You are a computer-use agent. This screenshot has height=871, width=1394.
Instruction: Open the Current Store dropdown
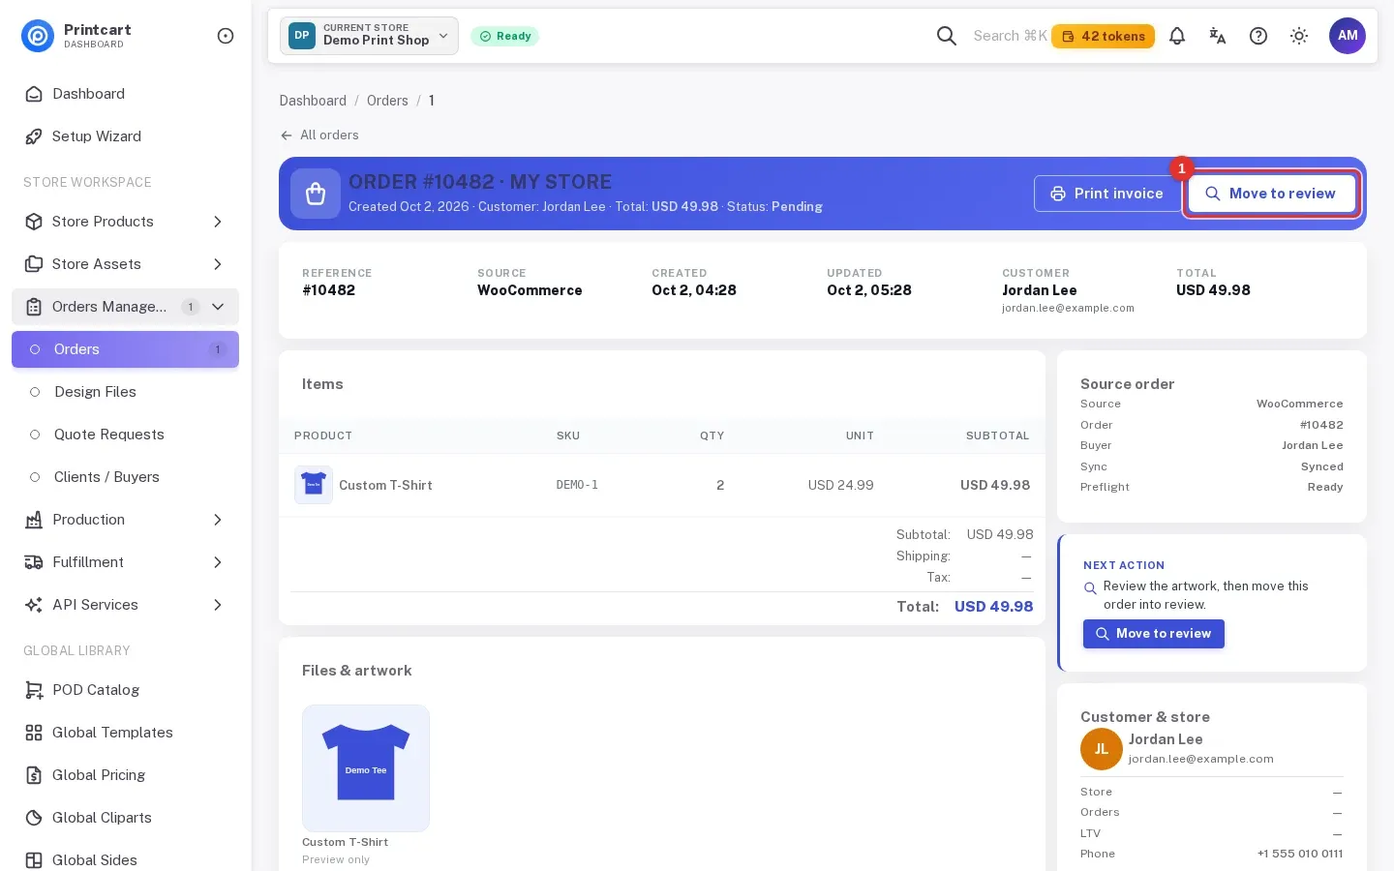pyautogui.click(x=369, y=36)
